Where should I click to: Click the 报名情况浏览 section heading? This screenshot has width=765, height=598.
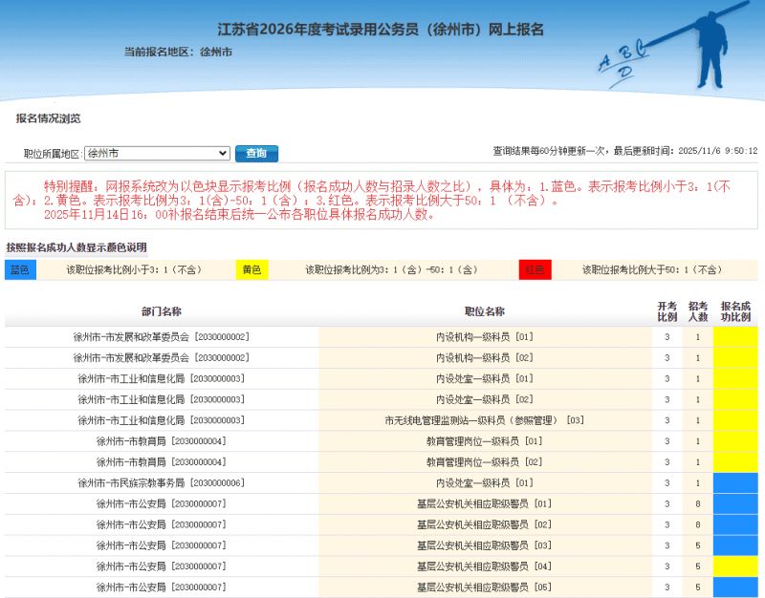point(48,118)
